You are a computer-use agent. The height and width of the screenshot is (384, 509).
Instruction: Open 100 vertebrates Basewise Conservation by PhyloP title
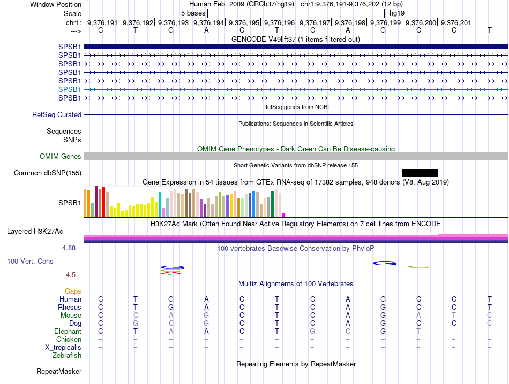click(296, 249)
